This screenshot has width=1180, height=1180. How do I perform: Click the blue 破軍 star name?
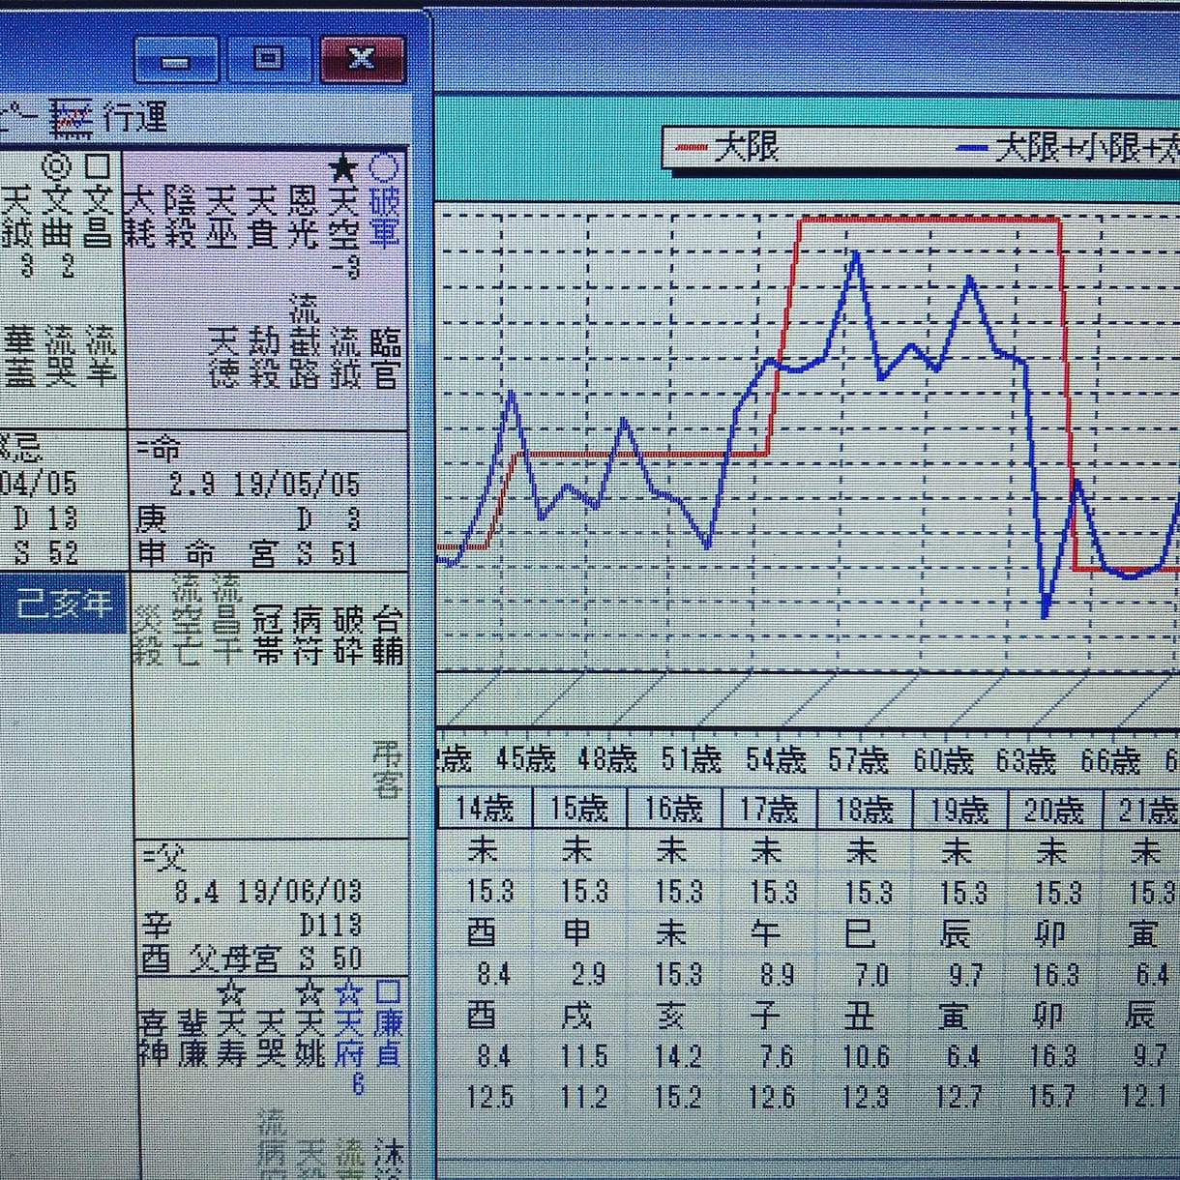tap(384, 217)
